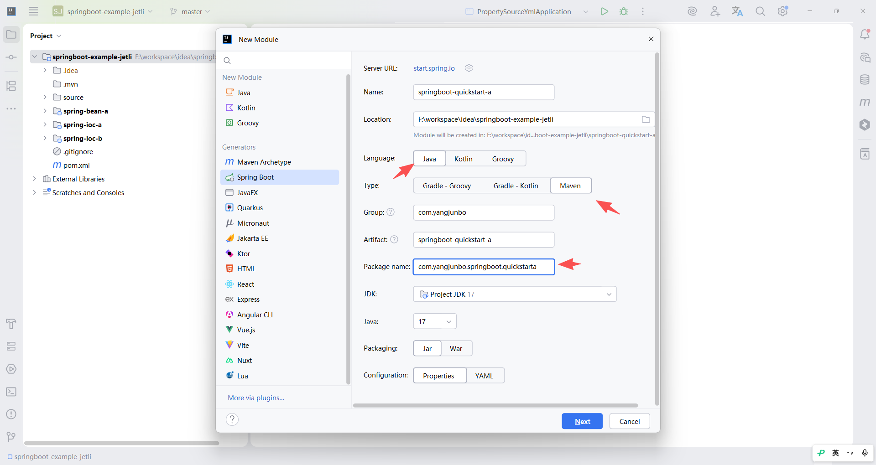Viewport: 876px width, 465px height.
Task: Cancel the New Module dialog
Action: (630, 421)
